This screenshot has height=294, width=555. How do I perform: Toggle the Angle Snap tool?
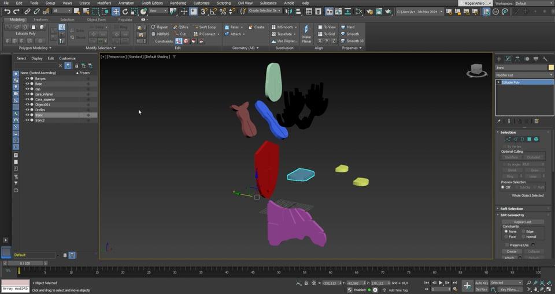pyautogui.click(x=213, y=12)
